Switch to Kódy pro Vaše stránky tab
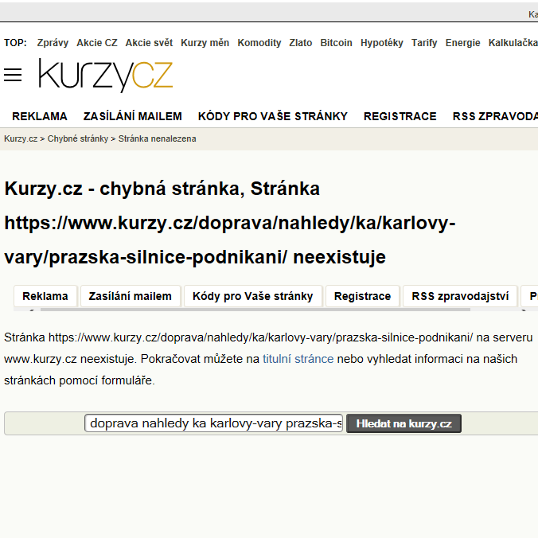The image size is (538, 538). coord(253,296)
